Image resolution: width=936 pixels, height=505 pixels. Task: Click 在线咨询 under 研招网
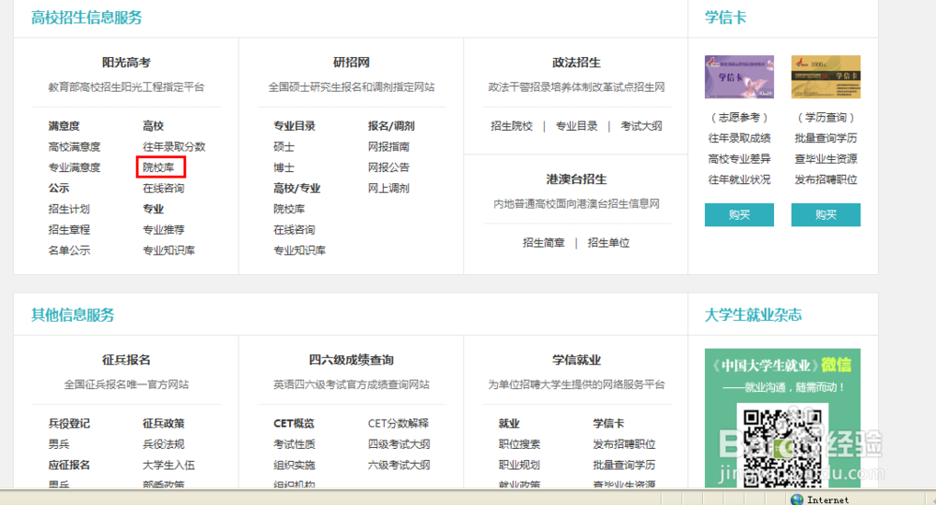[294, 229]
